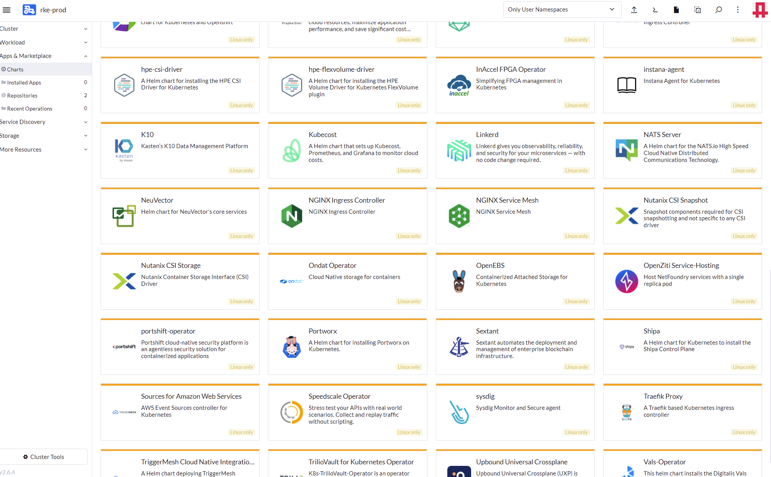
Task: Click the OpenZiti Service-Hosting logo
Action: coord(627,281)
